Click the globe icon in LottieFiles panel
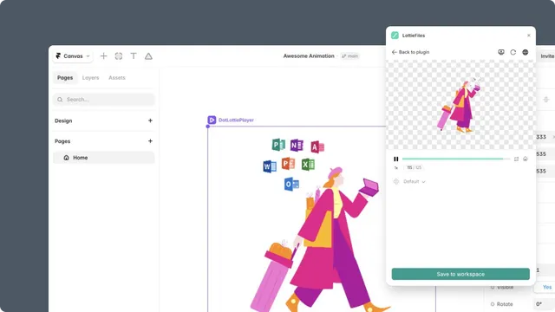 click(526, 52)
